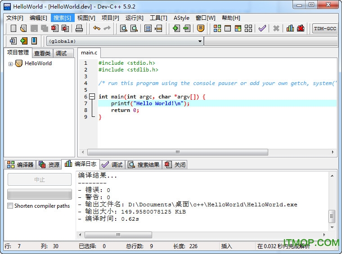Click the Compile icon with four colored squares
This screenshot has width=342, height=254.
point(217,28)
